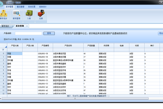The width and height of the screenshot is (163, 109).
Task: Switch to the 售后管理 ribbon tab
Action: (21, 7)
